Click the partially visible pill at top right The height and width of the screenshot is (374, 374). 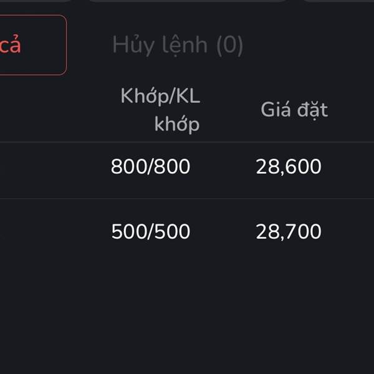(x=340, y=1)
